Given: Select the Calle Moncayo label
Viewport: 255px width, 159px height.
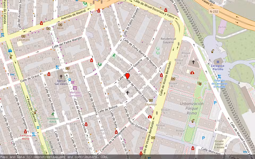Looking at the screenshot, I should tap(211, 151).
